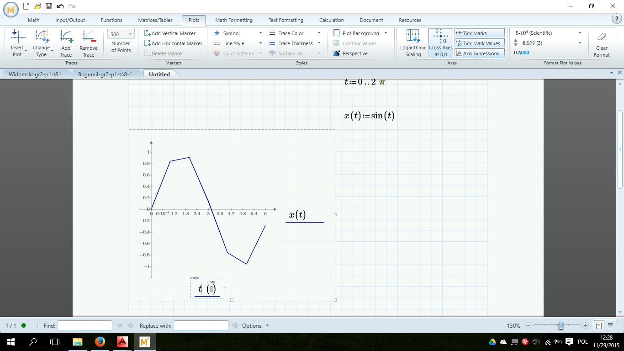Click the vertical scrollbar thumb

[620, 149]
